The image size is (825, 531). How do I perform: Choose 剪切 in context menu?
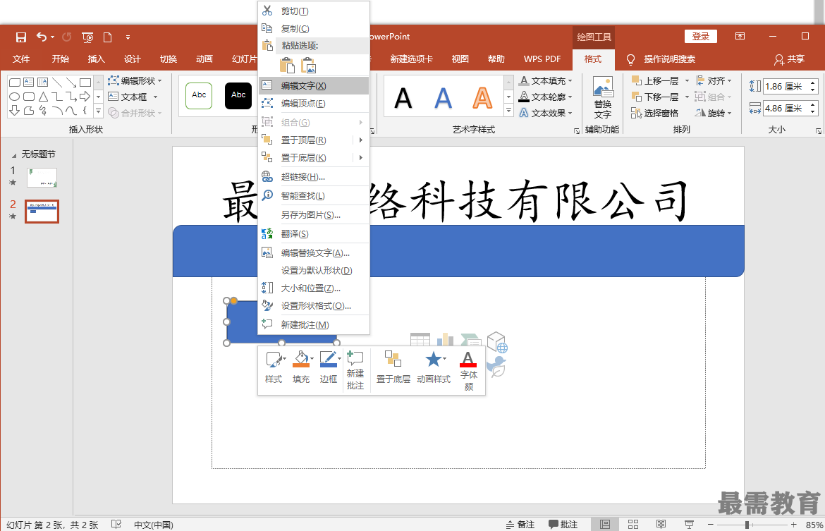(314, 11)
